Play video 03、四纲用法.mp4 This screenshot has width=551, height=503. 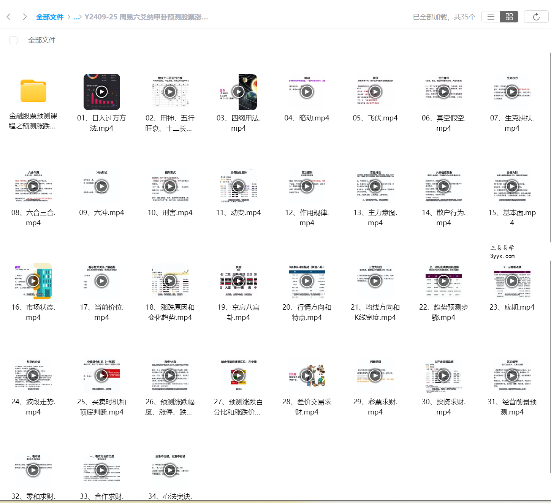tap(238, 92)
